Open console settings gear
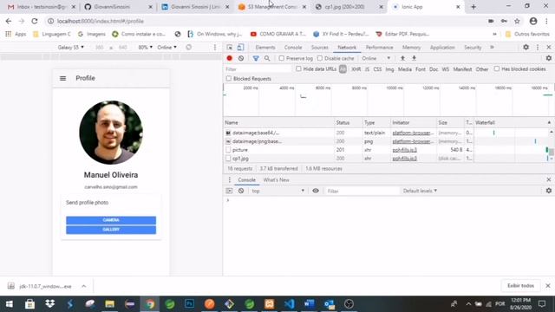The width and height of the screenshot is (555, 312). point(549,191)
